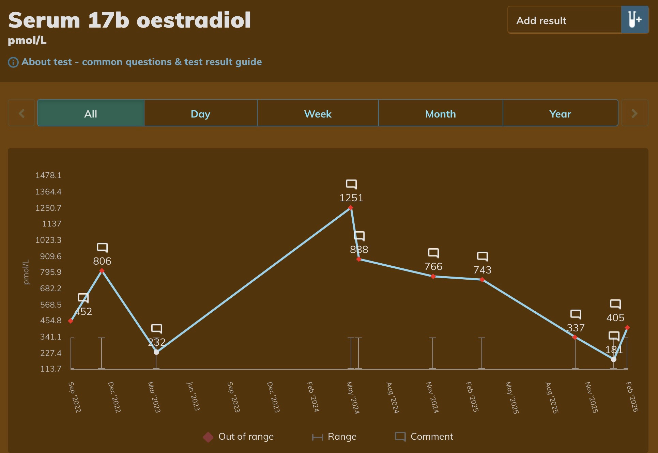Open the comment icon above 1251 result
658x453 pixels.
click(351, 184)
